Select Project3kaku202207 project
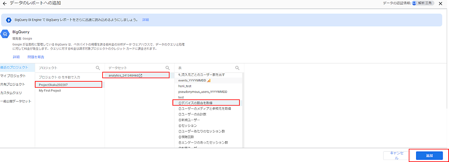Screen dimensions: 449x162 pyautogui.click(x=70, y=85)
